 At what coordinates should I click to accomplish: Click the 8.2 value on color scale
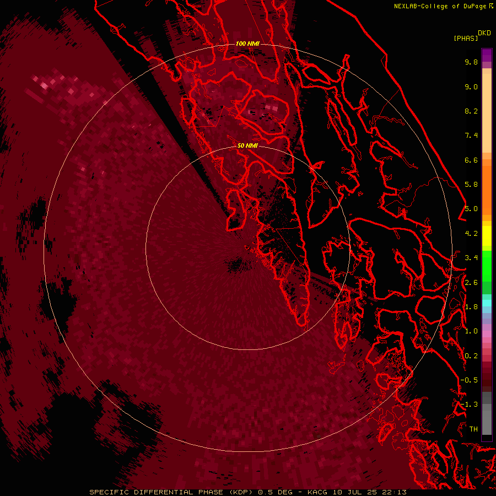pyautogui.click(x=471, y=111)
